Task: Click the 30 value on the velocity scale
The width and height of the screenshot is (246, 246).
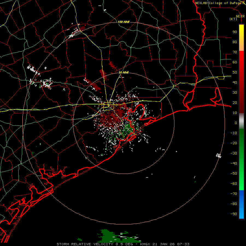Action: click(x=235, y=93)
